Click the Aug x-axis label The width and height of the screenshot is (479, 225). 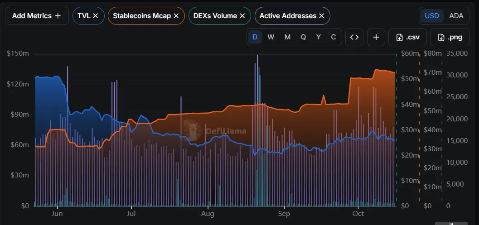click(208, 214)
